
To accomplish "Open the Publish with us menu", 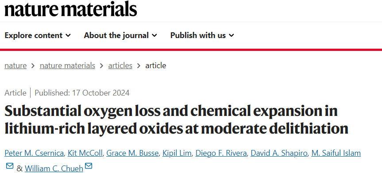I will click(202, 35).
